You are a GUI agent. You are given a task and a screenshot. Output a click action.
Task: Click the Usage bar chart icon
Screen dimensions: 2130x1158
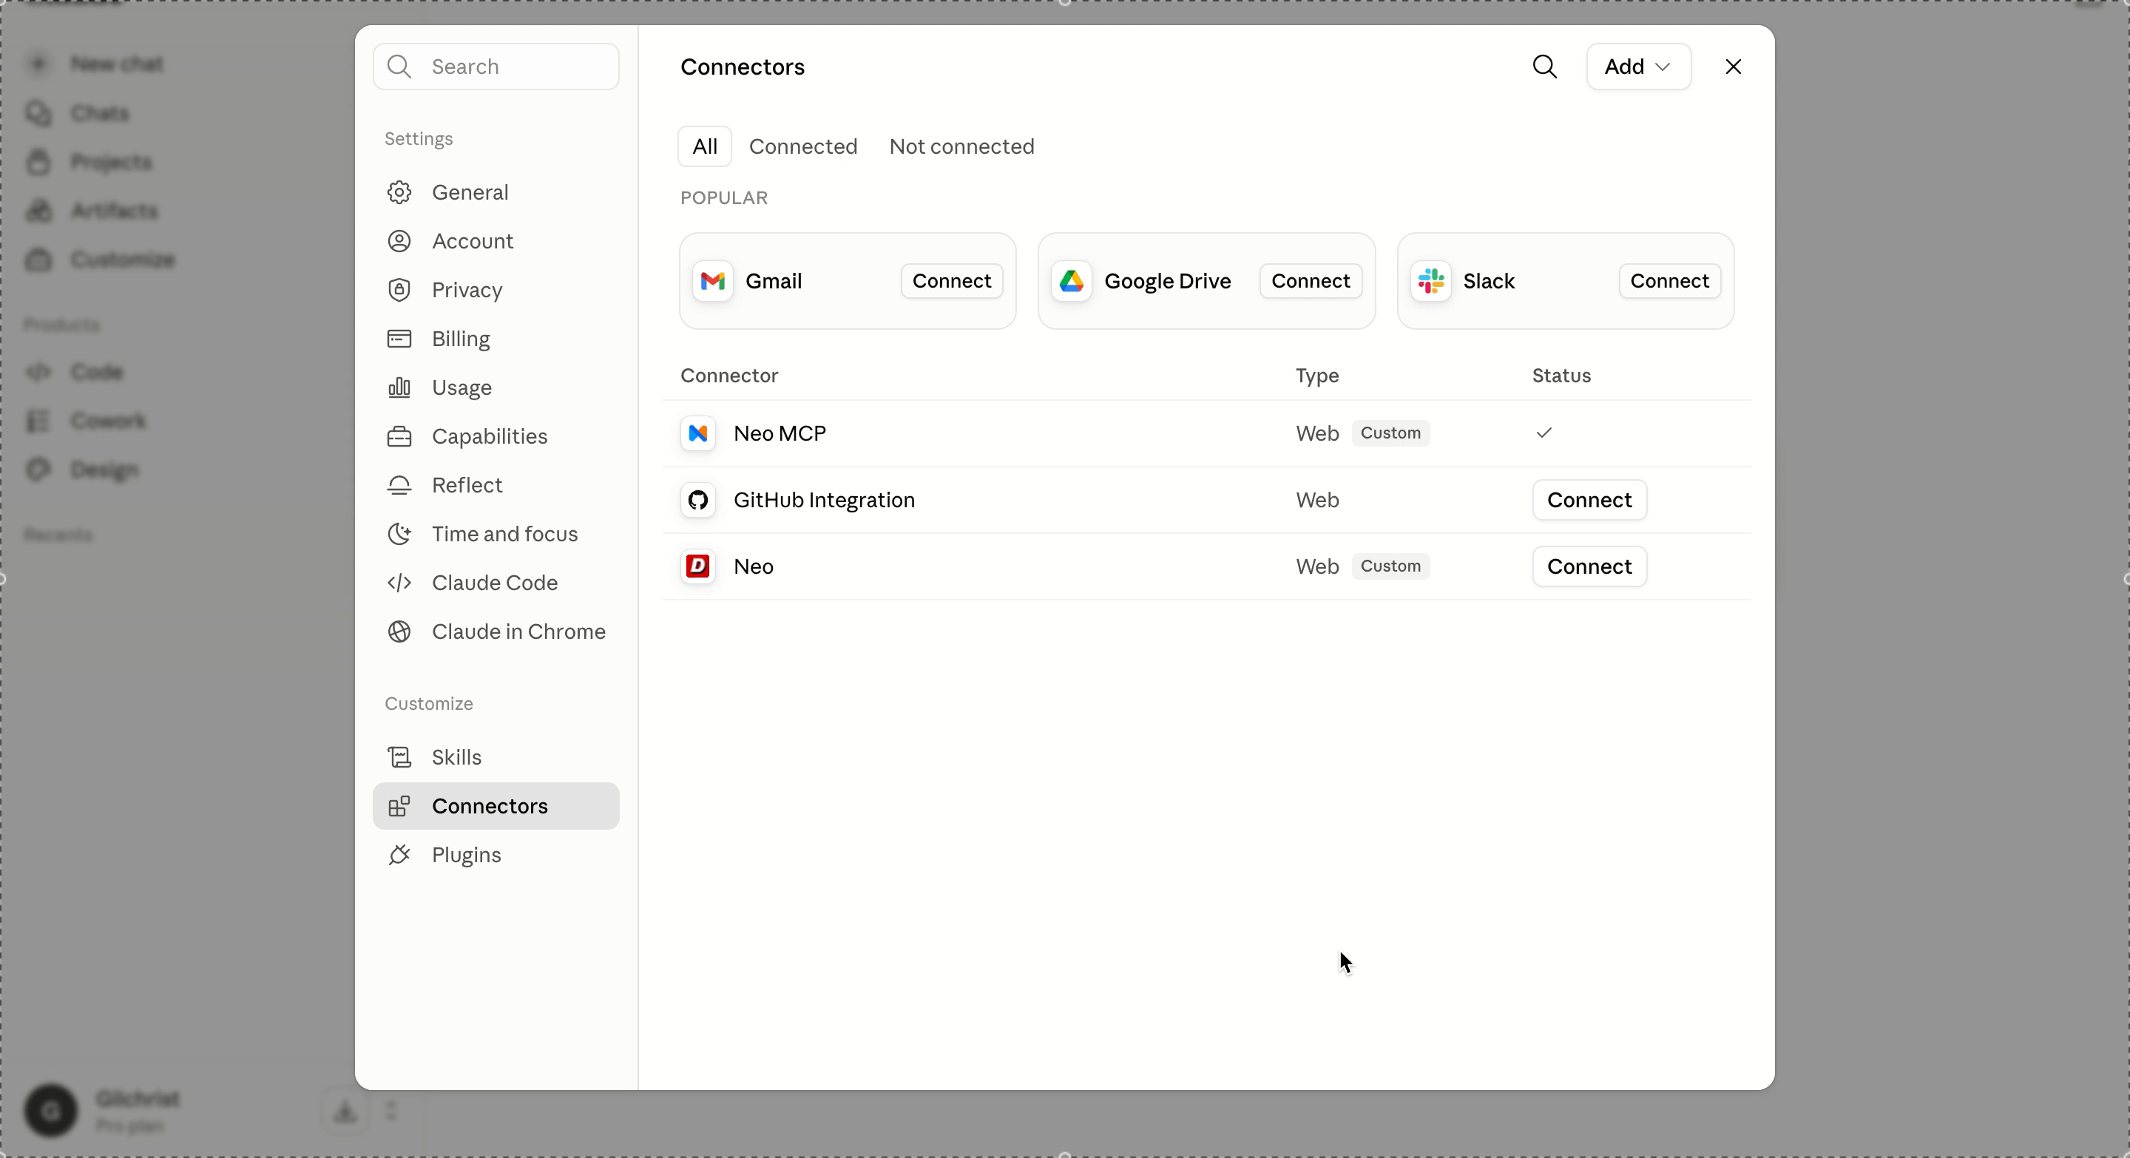[x=399, y=387]
